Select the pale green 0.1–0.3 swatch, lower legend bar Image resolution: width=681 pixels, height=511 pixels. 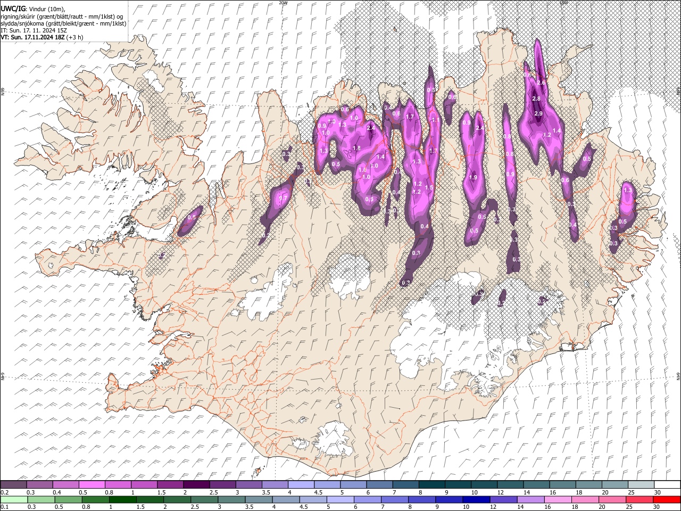[14, 500]
